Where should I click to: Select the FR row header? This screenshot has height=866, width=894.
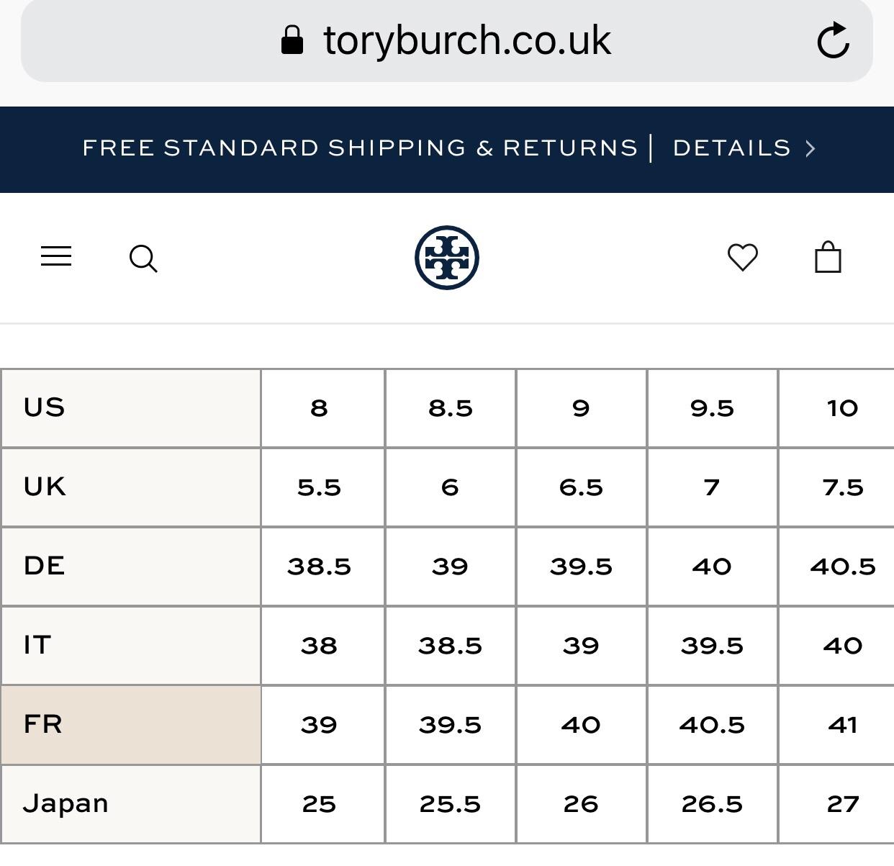tap(130, 724)
